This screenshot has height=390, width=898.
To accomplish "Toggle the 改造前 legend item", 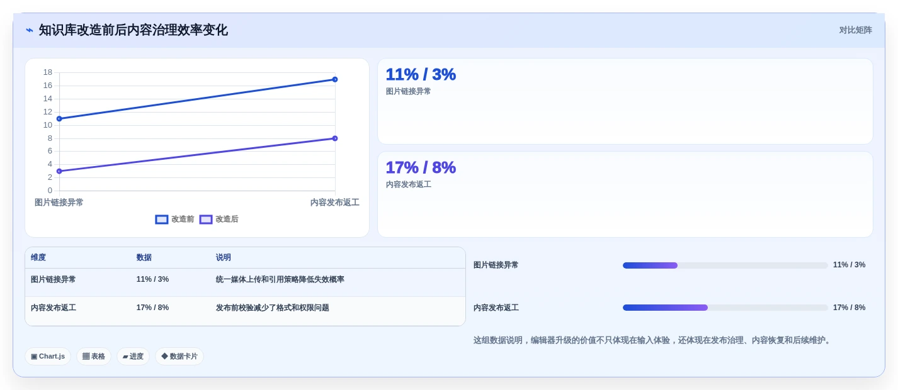I will coord(174,220).
